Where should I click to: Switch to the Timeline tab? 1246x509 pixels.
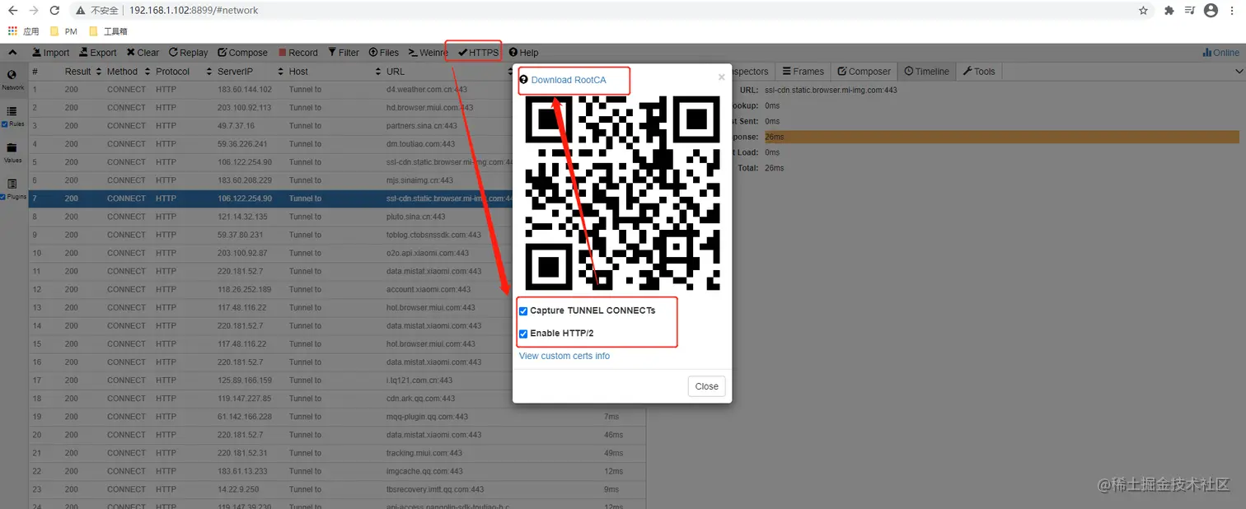[x=926, y=72]
